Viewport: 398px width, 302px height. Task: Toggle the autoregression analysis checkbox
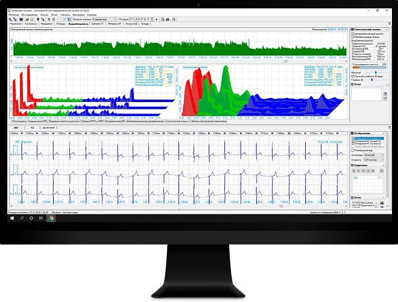click(353, 34)
